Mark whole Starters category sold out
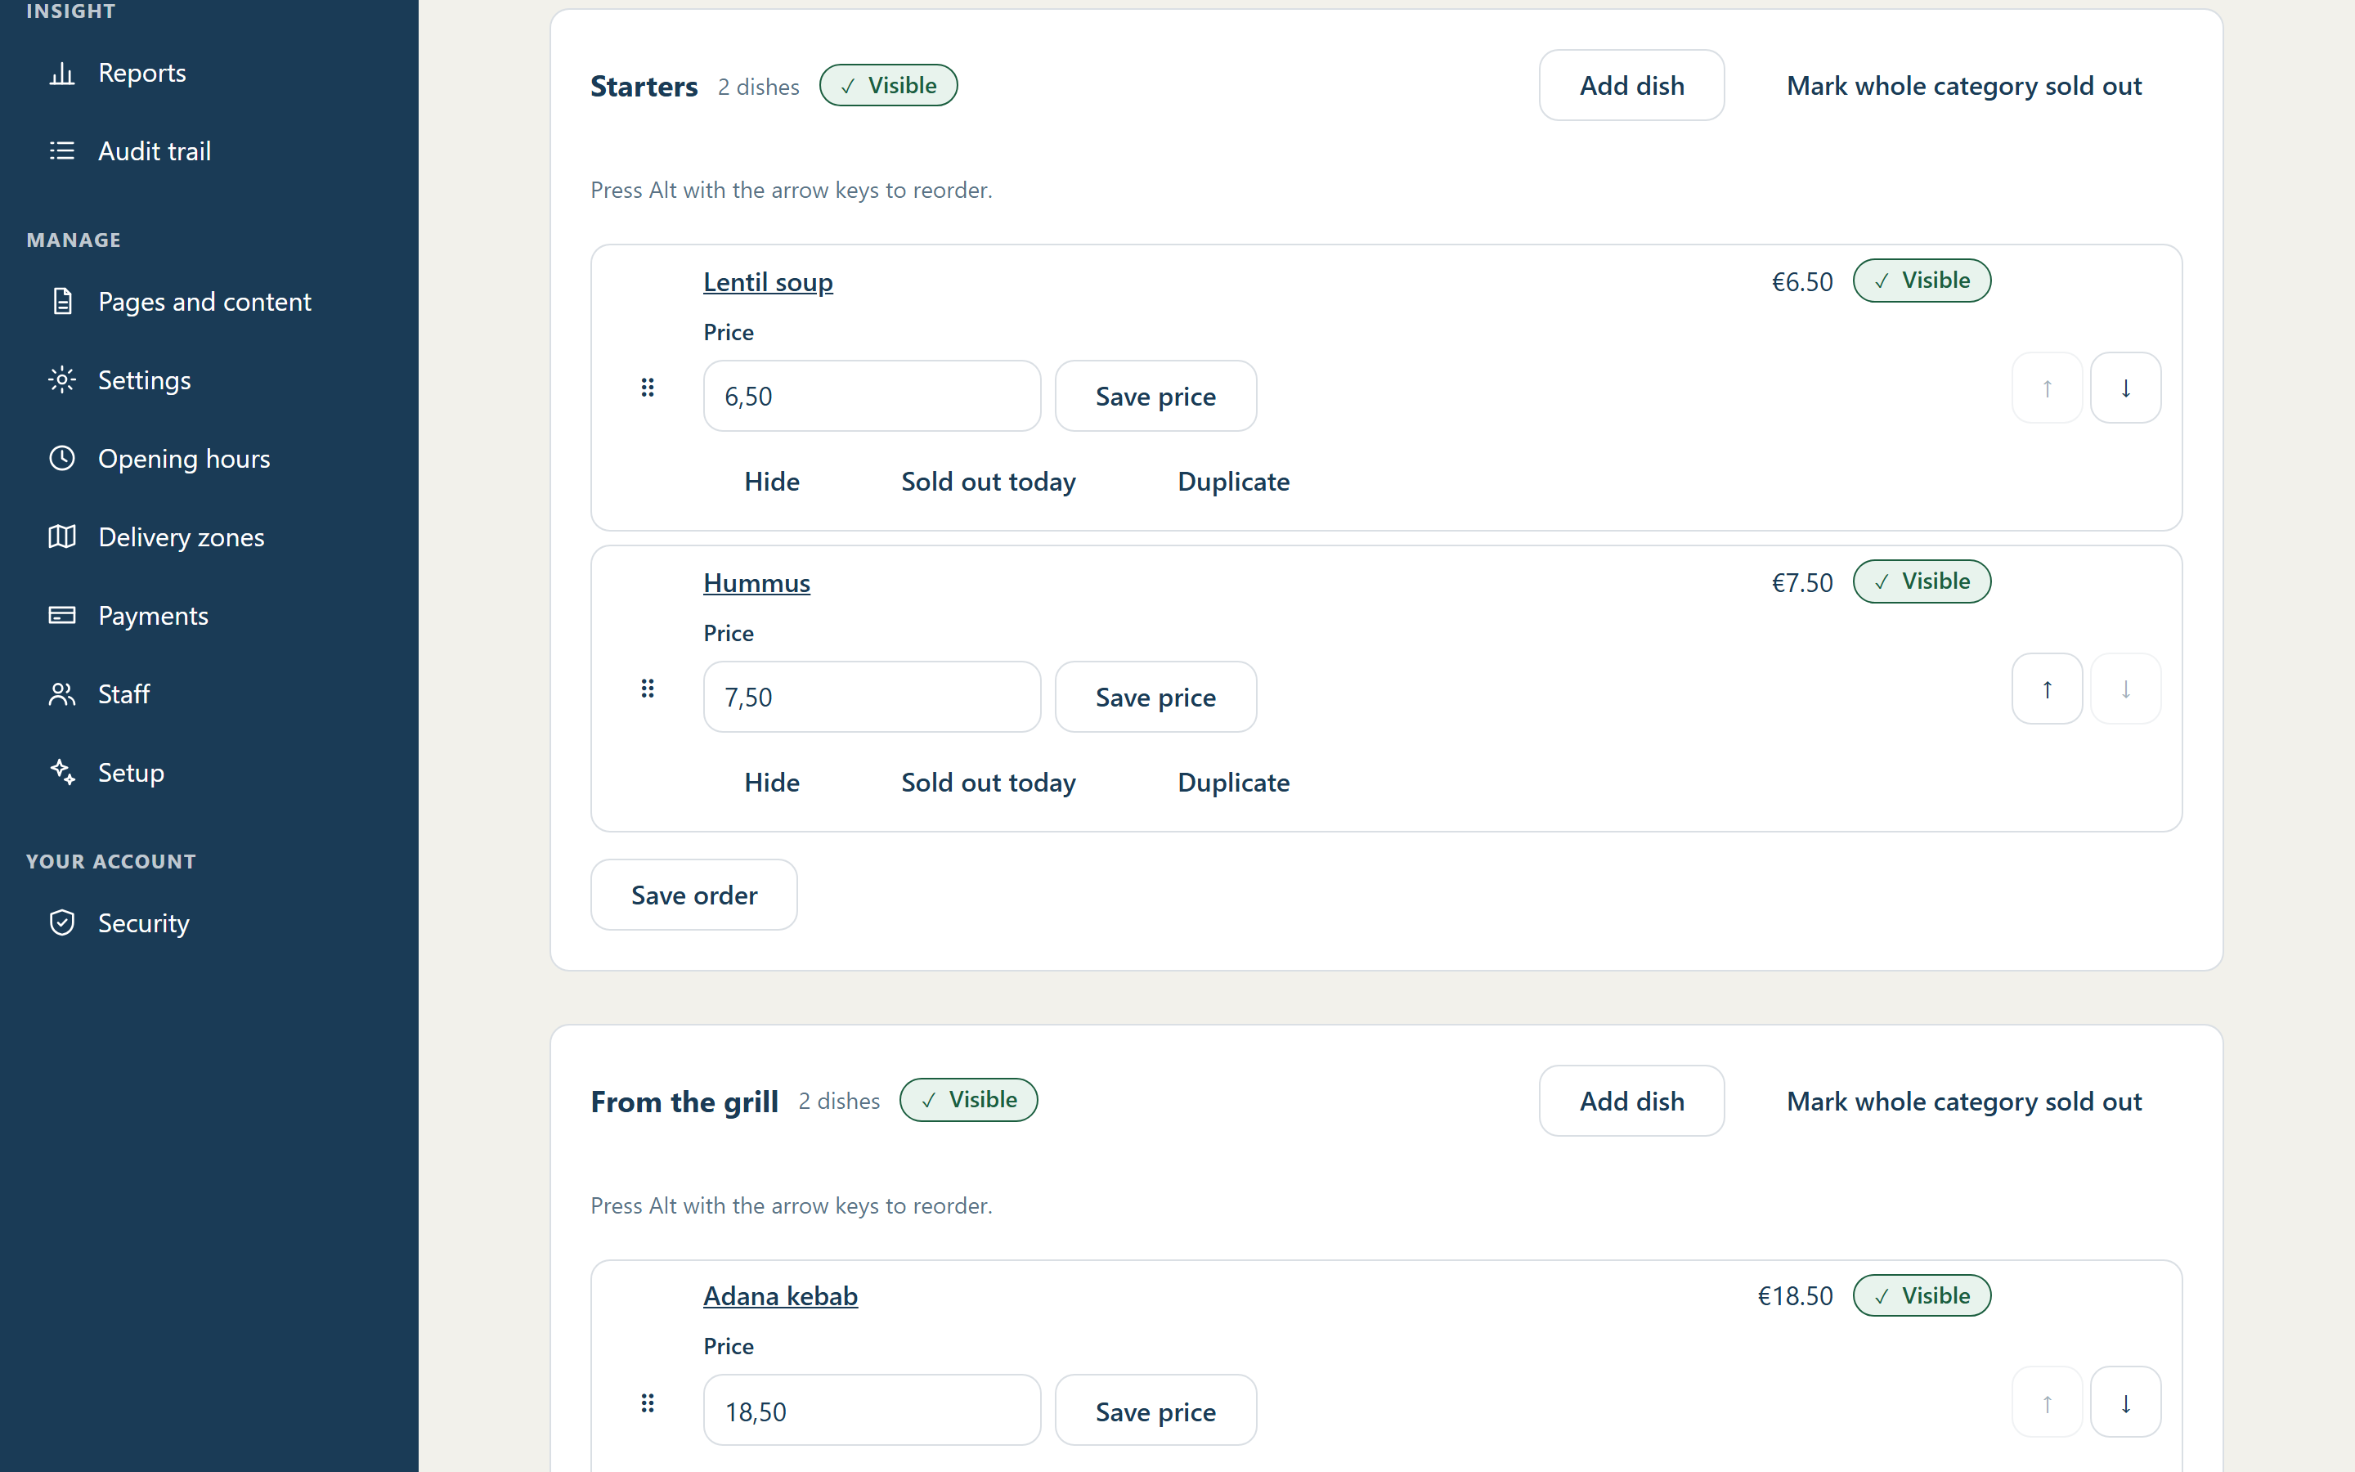2355x1472 pixels. click(1964, 86)
